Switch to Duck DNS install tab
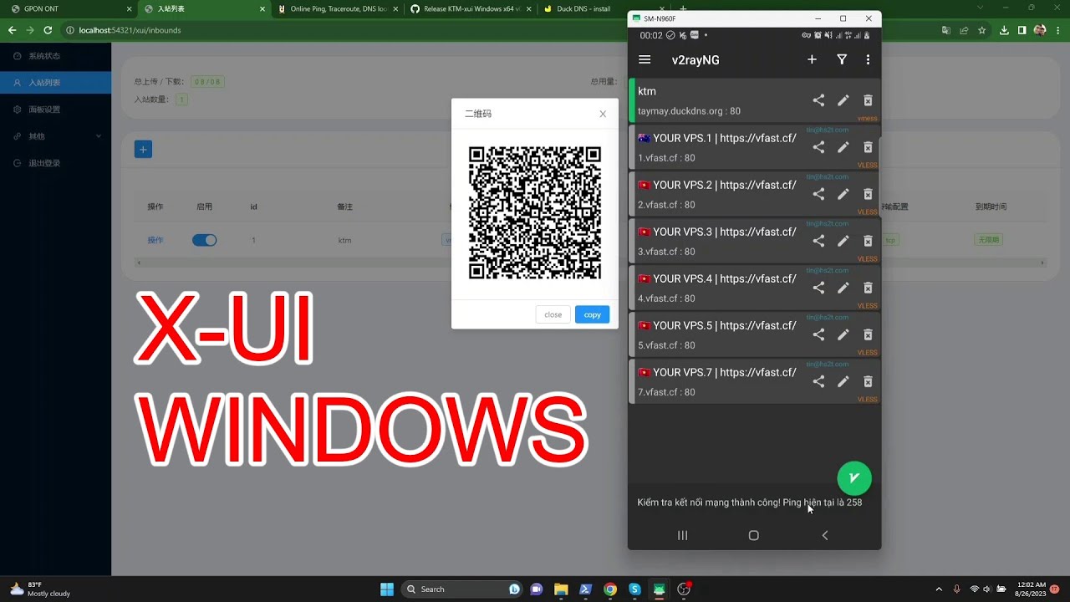 coord(583,9)
